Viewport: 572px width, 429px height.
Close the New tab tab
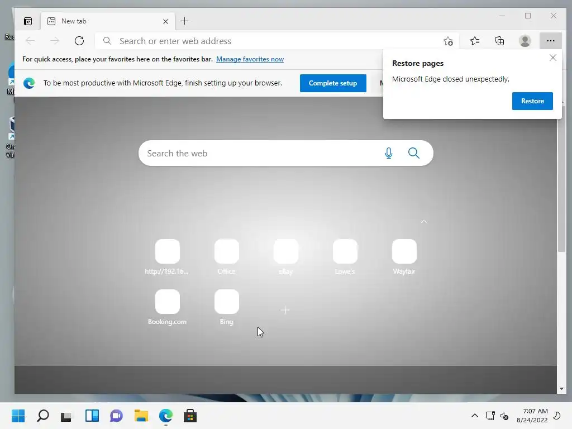(x=165, y=21)
